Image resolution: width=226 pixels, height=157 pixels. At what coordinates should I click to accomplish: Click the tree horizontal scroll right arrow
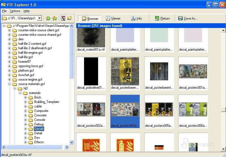click(67, 147)
